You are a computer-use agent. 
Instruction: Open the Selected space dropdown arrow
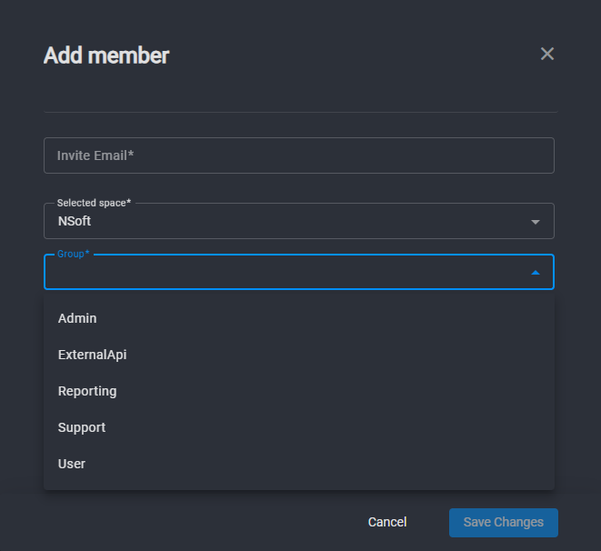(535, 222)
